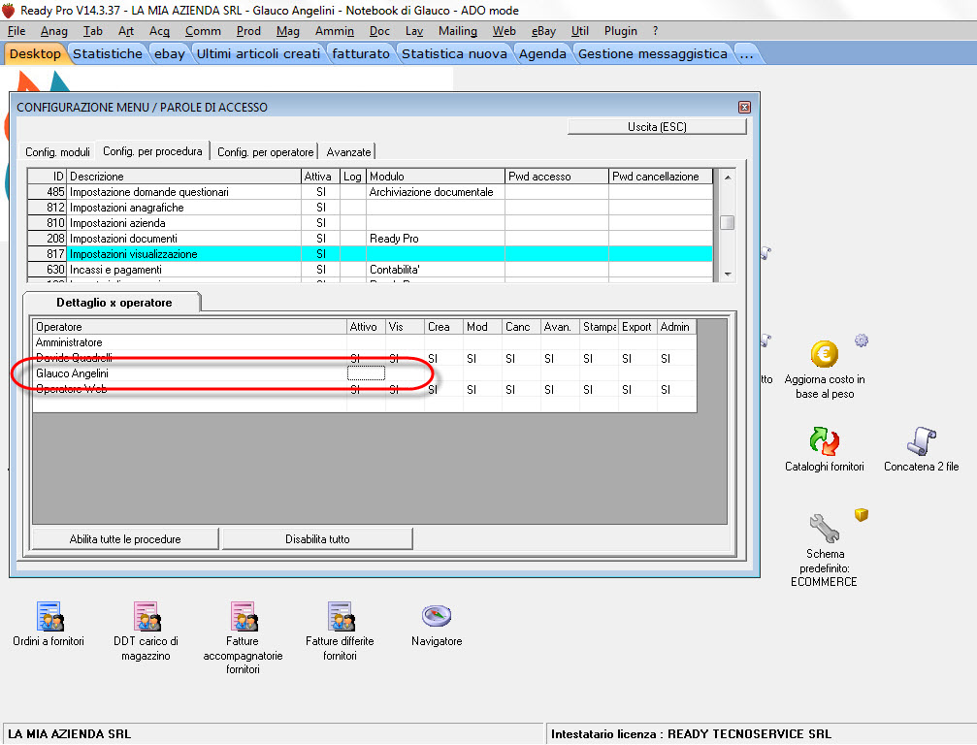Screen dimensions: 977x745
Task: Open Fatture differite fornitori icon
Action: pyautogui.click(x=341, y=617)
